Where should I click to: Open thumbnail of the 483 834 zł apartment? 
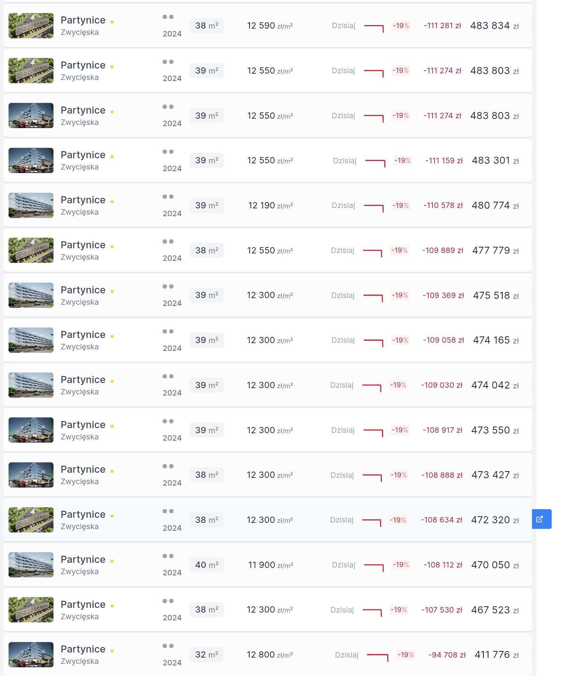31,26
